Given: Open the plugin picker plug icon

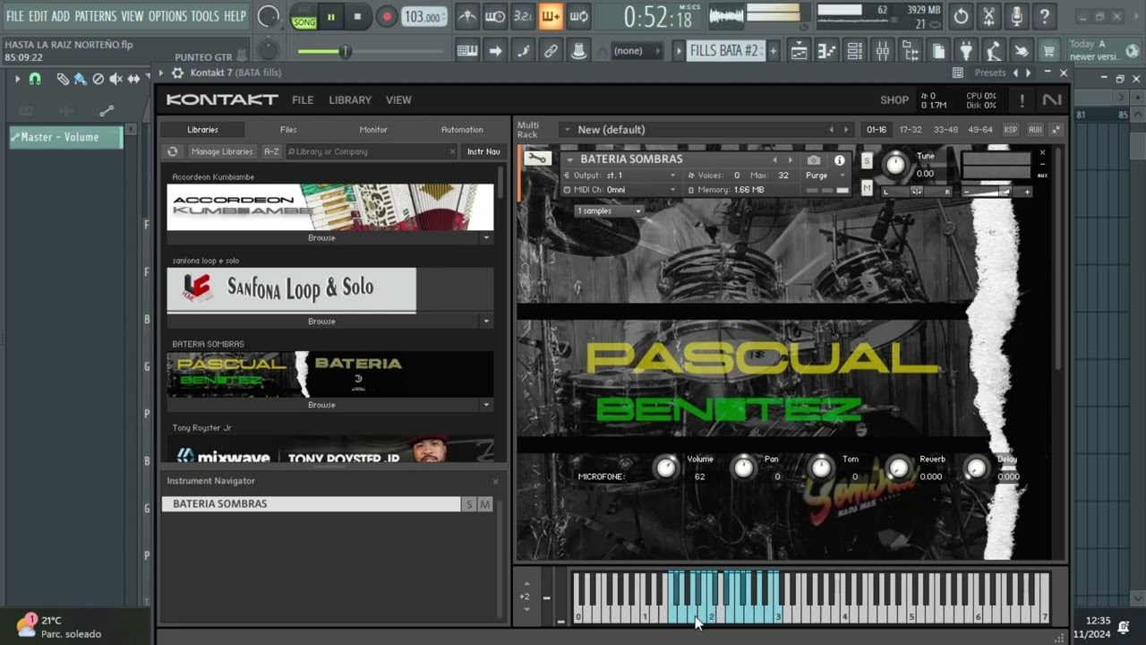Looking at the screenshot, I should point(965,51).
